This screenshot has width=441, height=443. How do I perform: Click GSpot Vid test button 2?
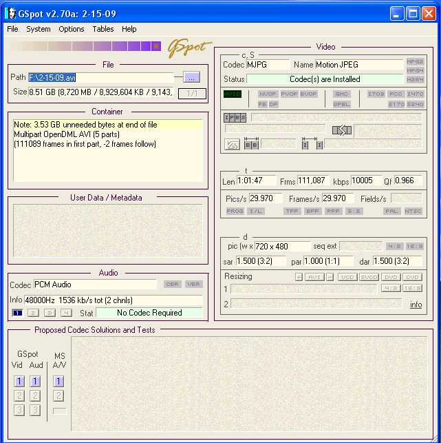click(19, 396)
